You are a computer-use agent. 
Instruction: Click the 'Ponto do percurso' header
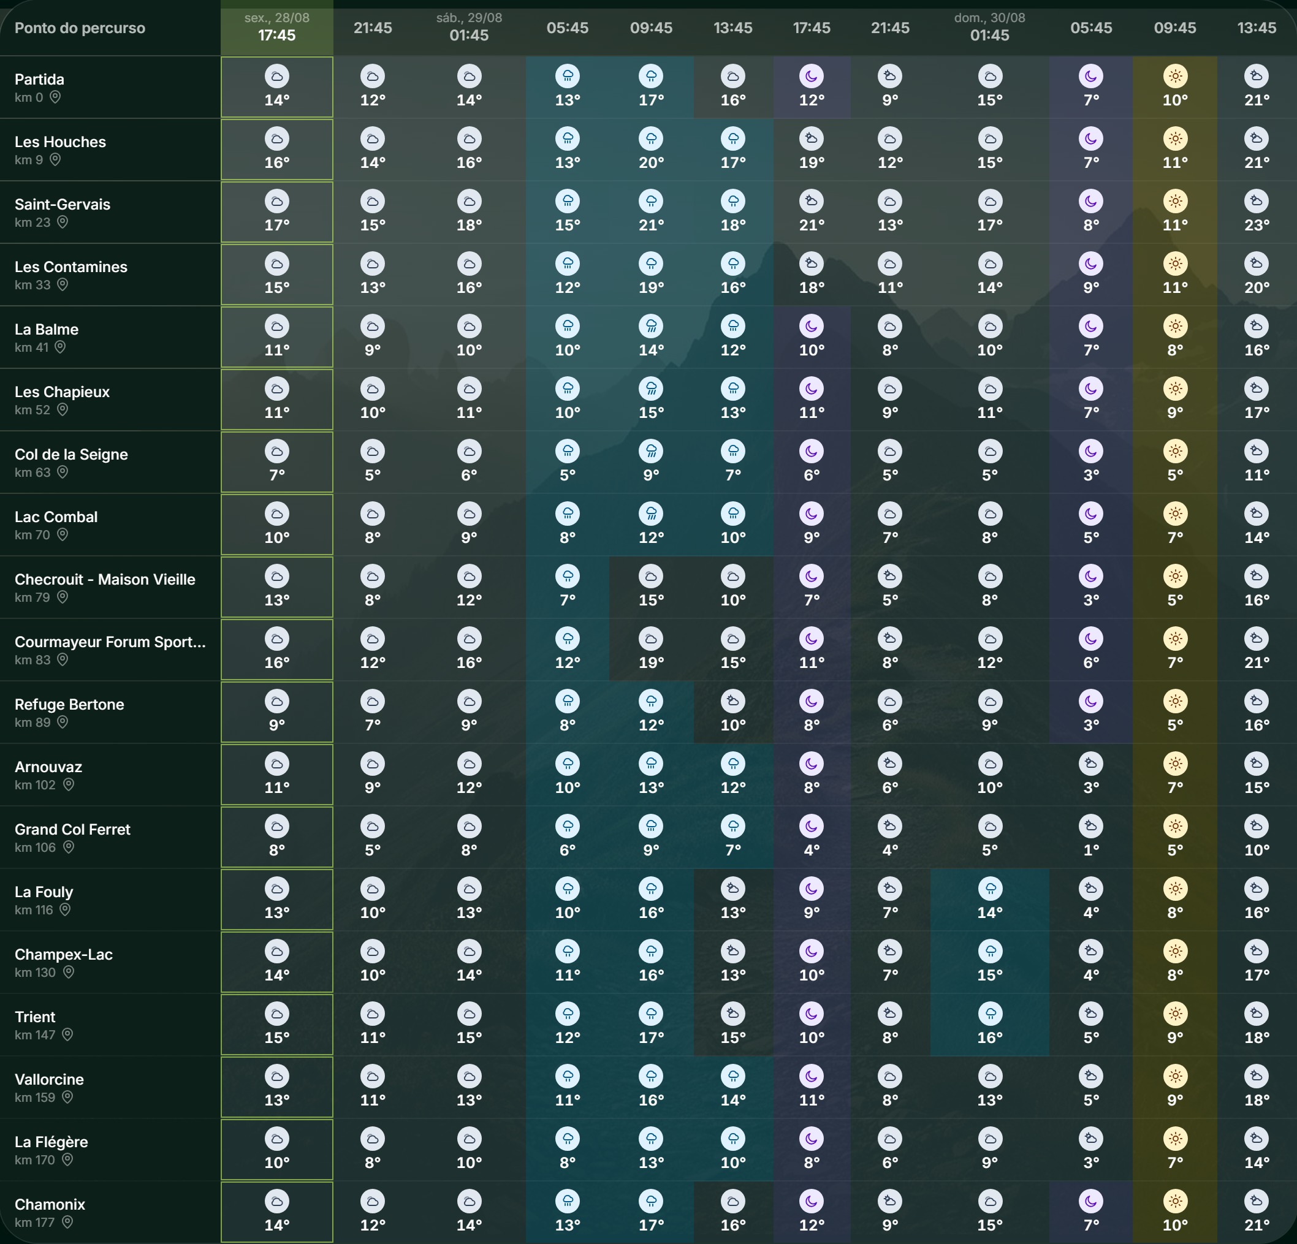[80, 28]
